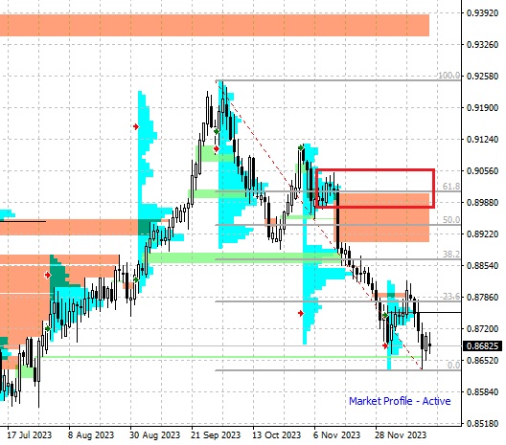Screen dimensions: 506x445
Task: Click the 0.93920 price axis value
Action: pos(483,12)
